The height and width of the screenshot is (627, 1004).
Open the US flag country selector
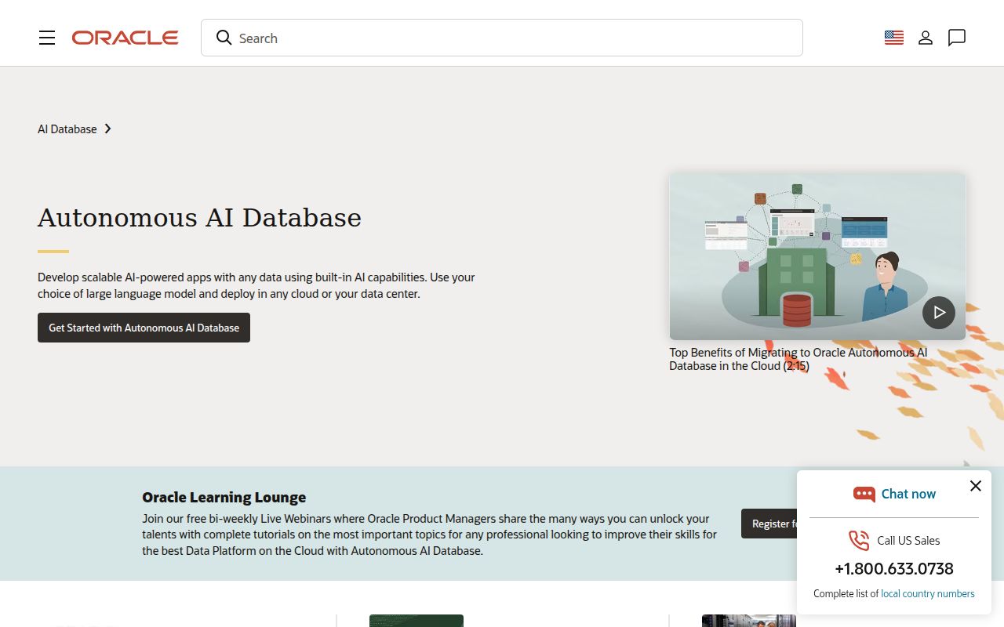(894, 38)
